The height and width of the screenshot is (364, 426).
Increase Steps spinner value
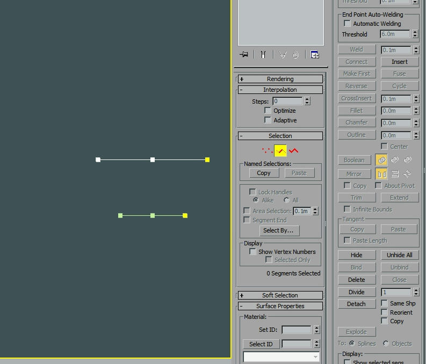click(307, 99)
